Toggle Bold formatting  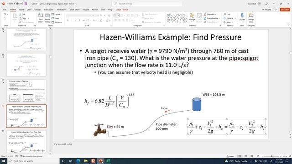(x=68, y=20)
